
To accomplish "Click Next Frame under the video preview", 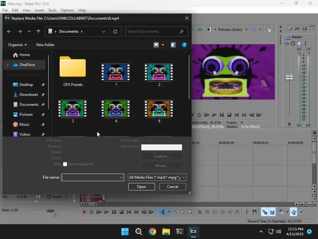I will (x=259, y=115).
